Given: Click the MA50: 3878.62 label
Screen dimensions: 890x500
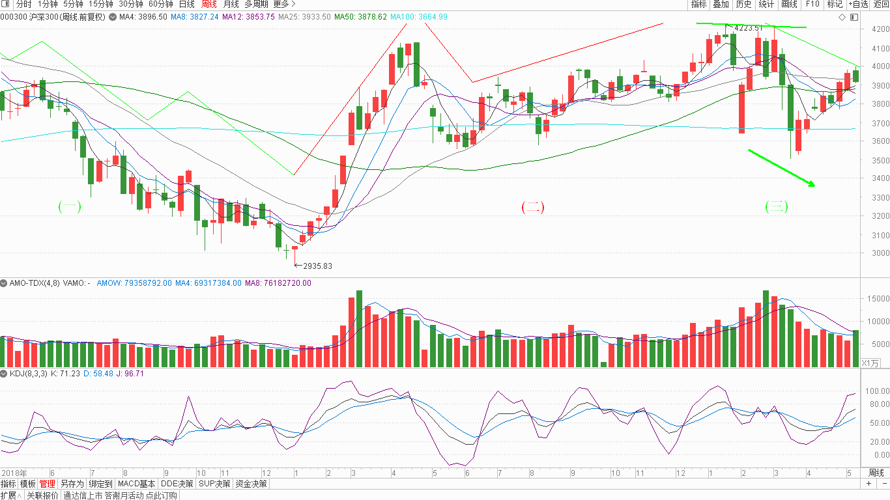Looking at the screenshot, I should [361, 17].
